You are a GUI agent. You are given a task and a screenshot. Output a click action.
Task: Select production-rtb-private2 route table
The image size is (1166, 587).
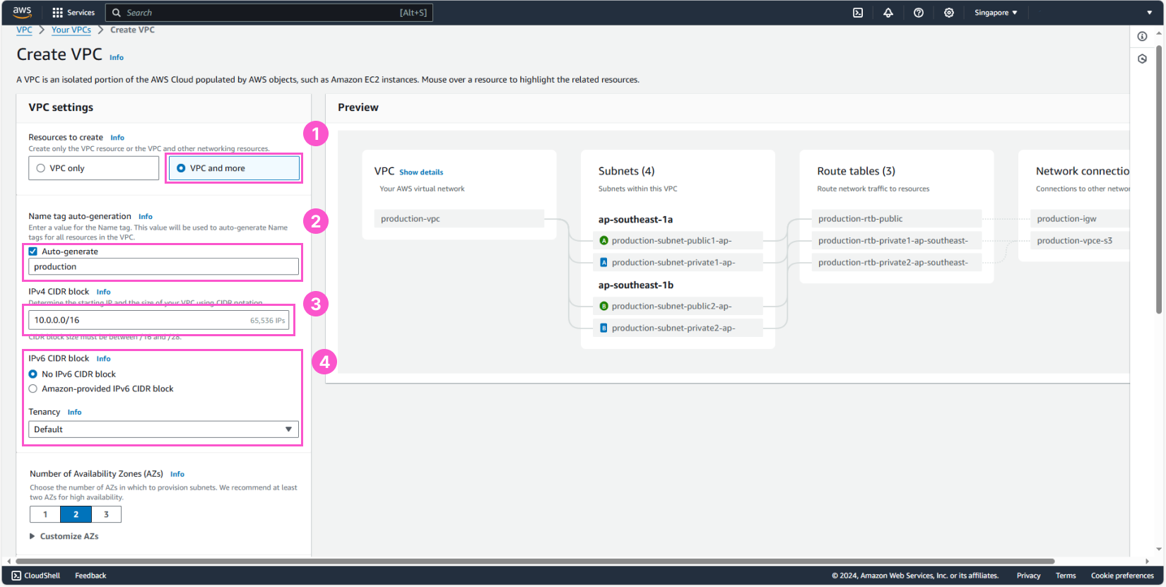(897, 263)
